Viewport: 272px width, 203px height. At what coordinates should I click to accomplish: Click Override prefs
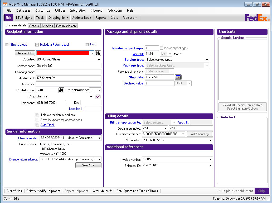(103, 191)
